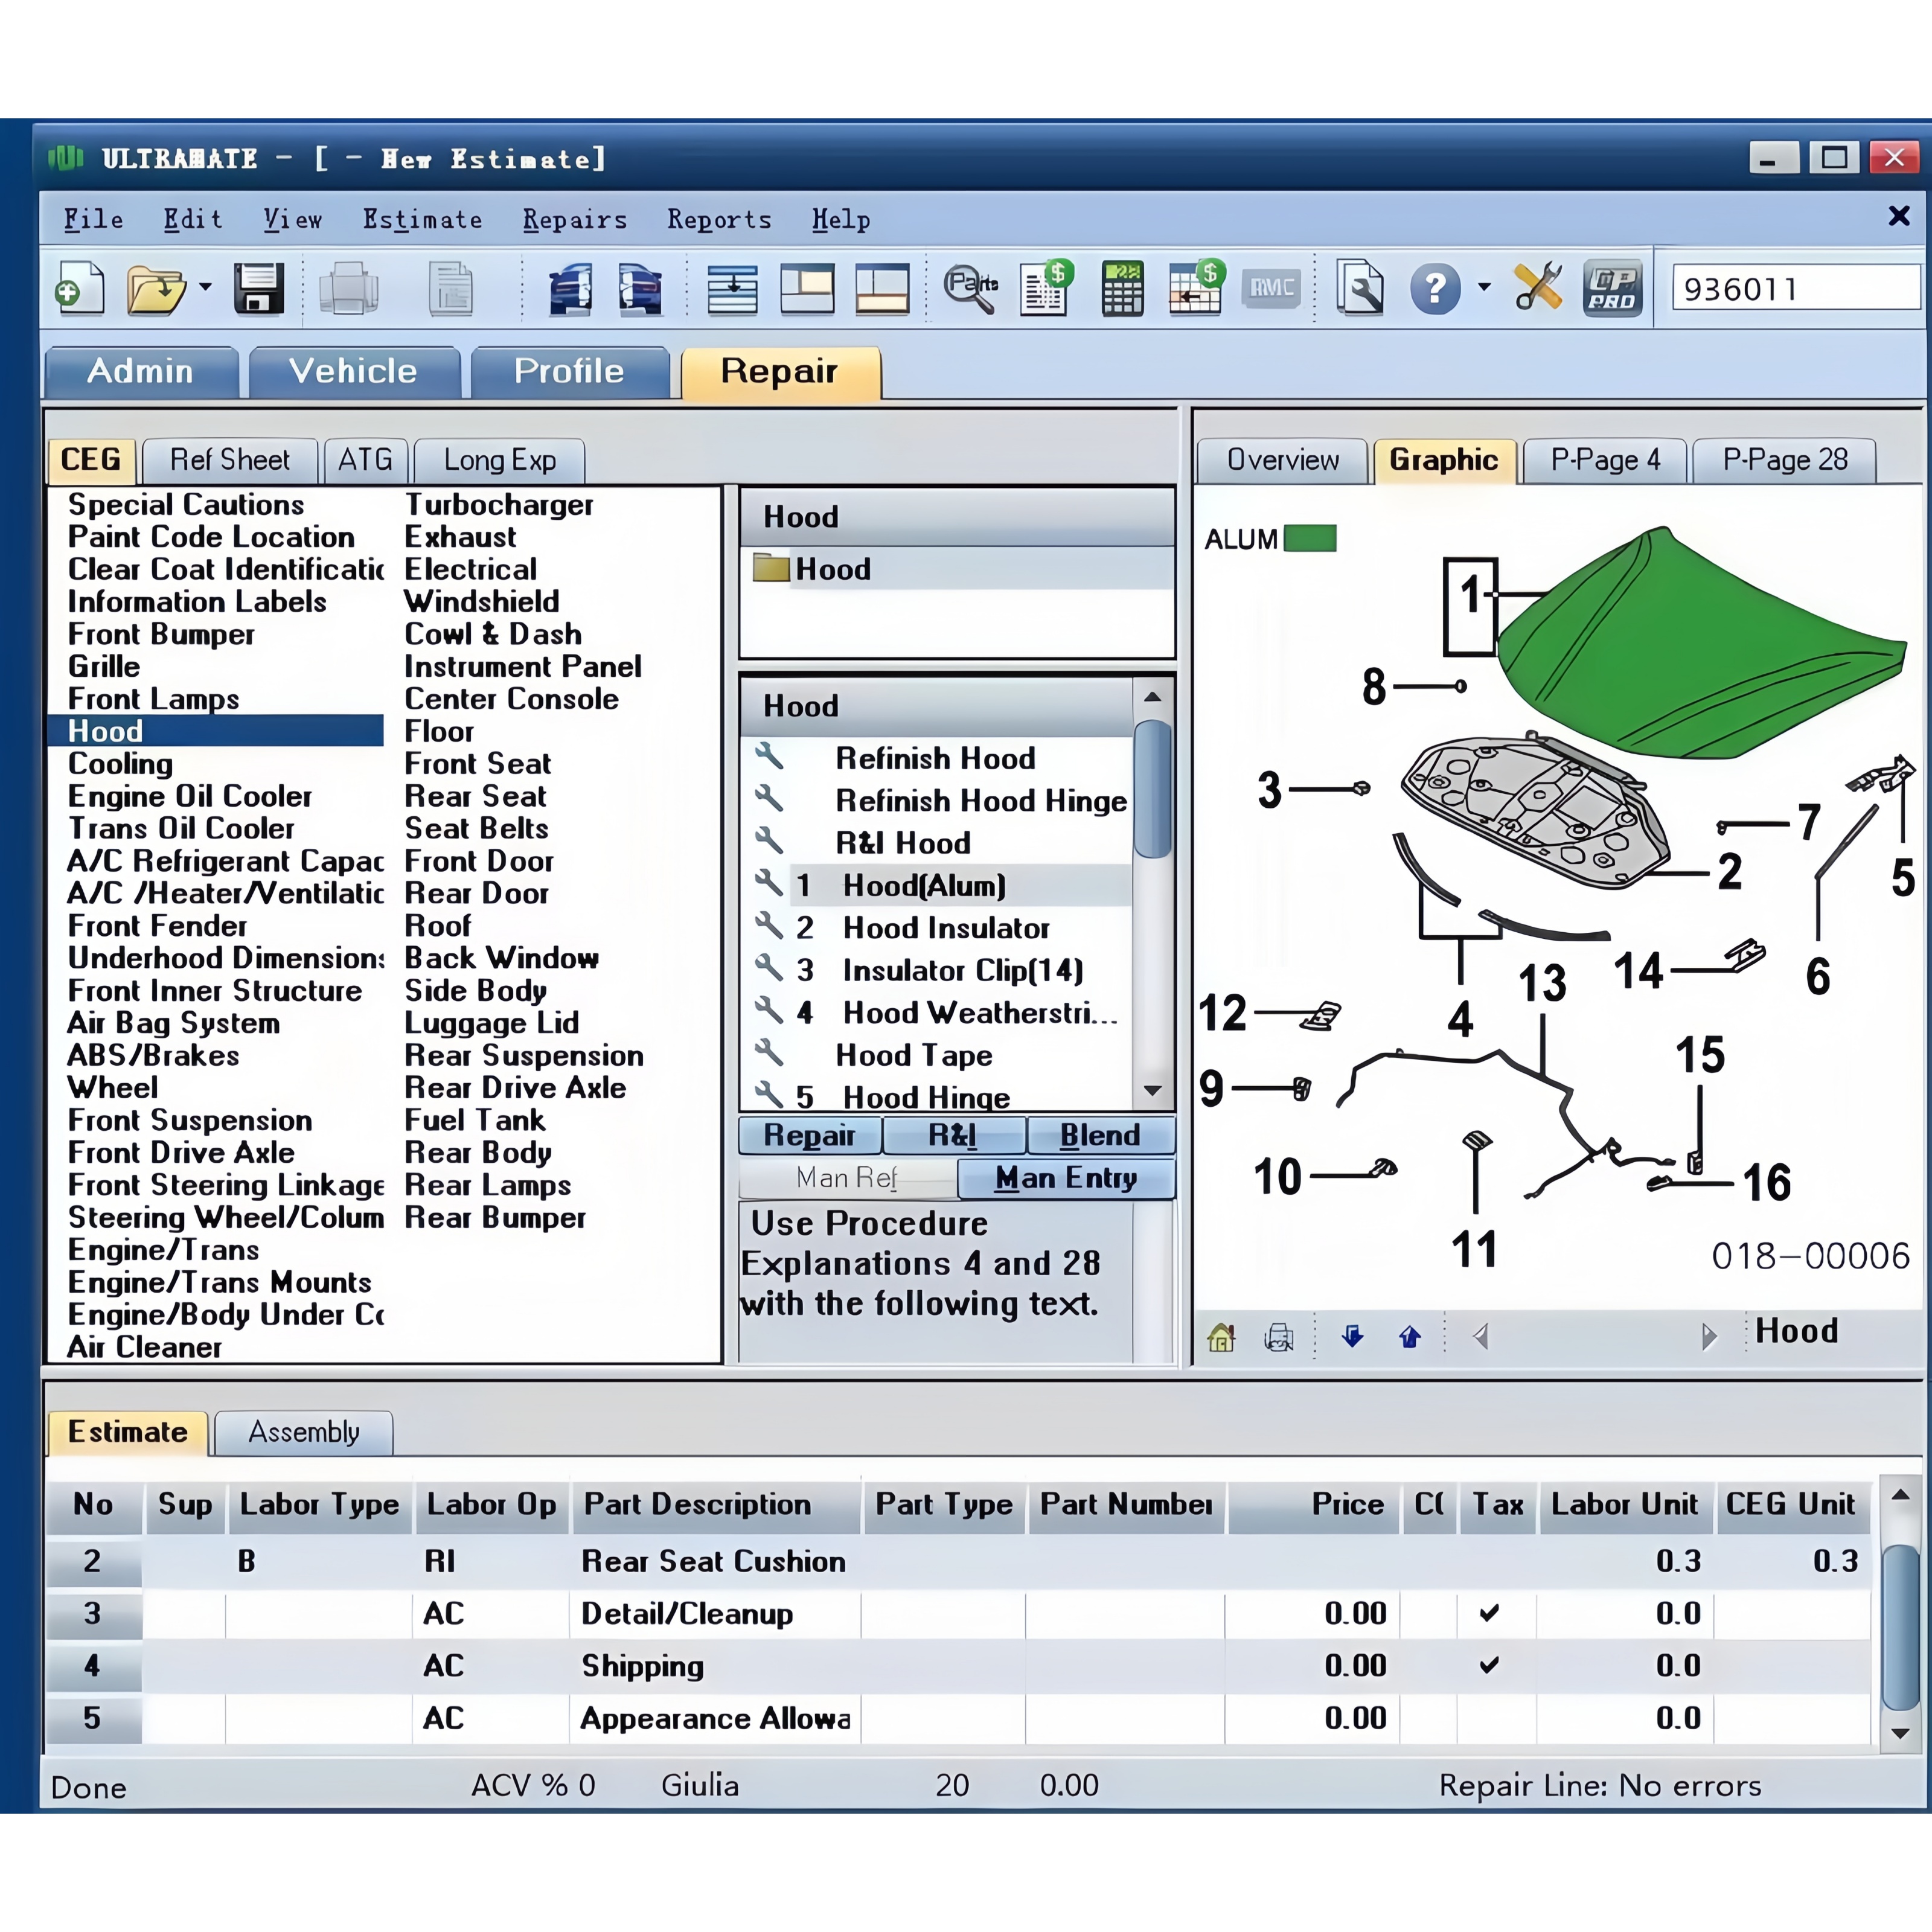The width and height of the screenshot is (1932, 1932).
Task: Switch to the Admin tab
Action: click(141, 372)
